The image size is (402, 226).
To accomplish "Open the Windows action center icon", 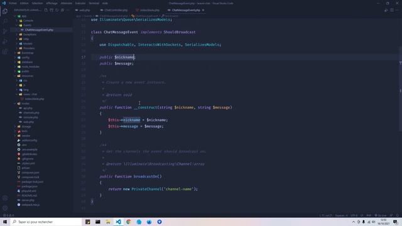I will [395, 222].
